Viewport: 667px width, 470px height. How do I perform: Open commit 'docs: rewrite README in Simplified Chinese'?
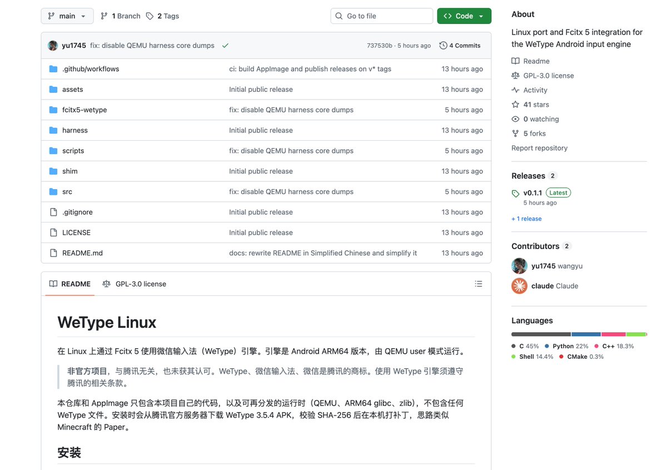tap(323, 253)
